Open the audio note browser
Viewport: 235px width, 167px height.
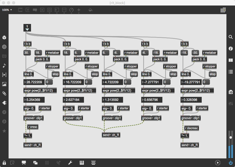pyautogui.click(x=4, y=66)
